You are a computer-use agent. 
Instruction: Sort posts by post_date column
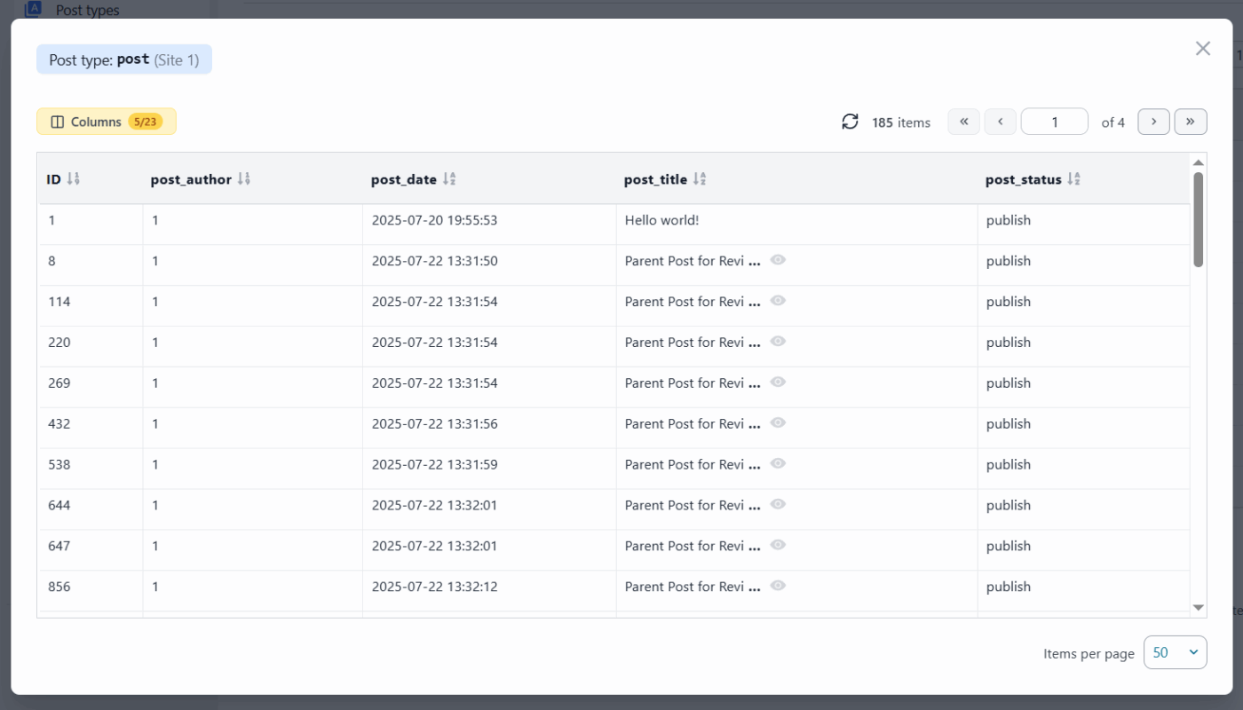[x=447, y=177]
